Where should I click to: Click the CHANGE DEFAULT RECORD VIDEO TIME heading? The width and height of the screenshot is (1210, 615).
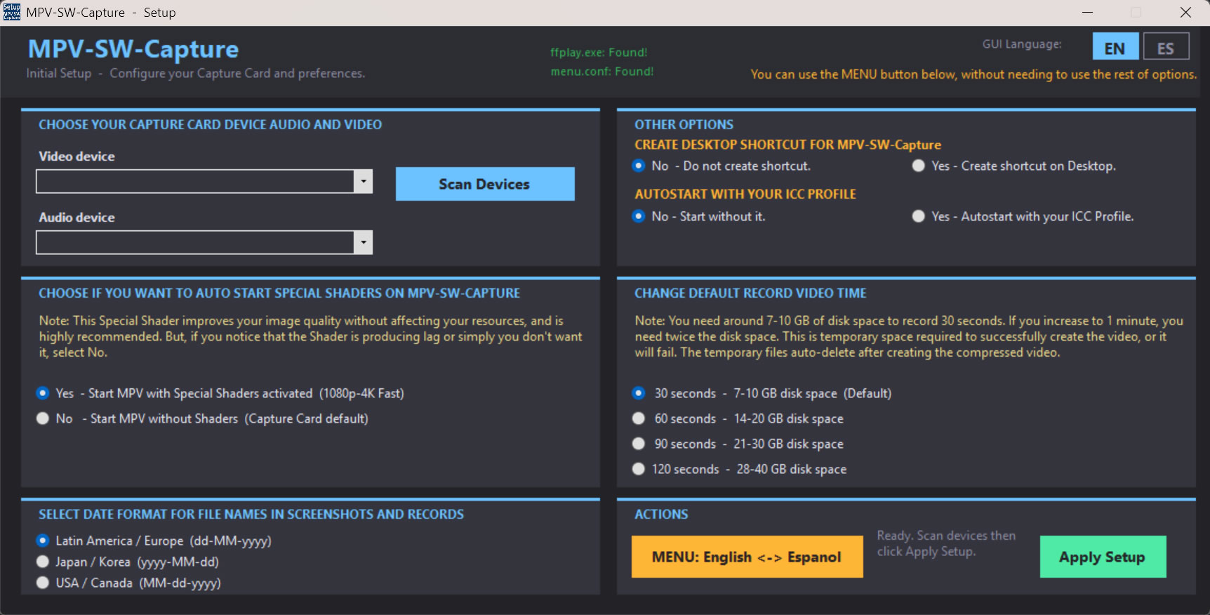[x=750, y=293]
